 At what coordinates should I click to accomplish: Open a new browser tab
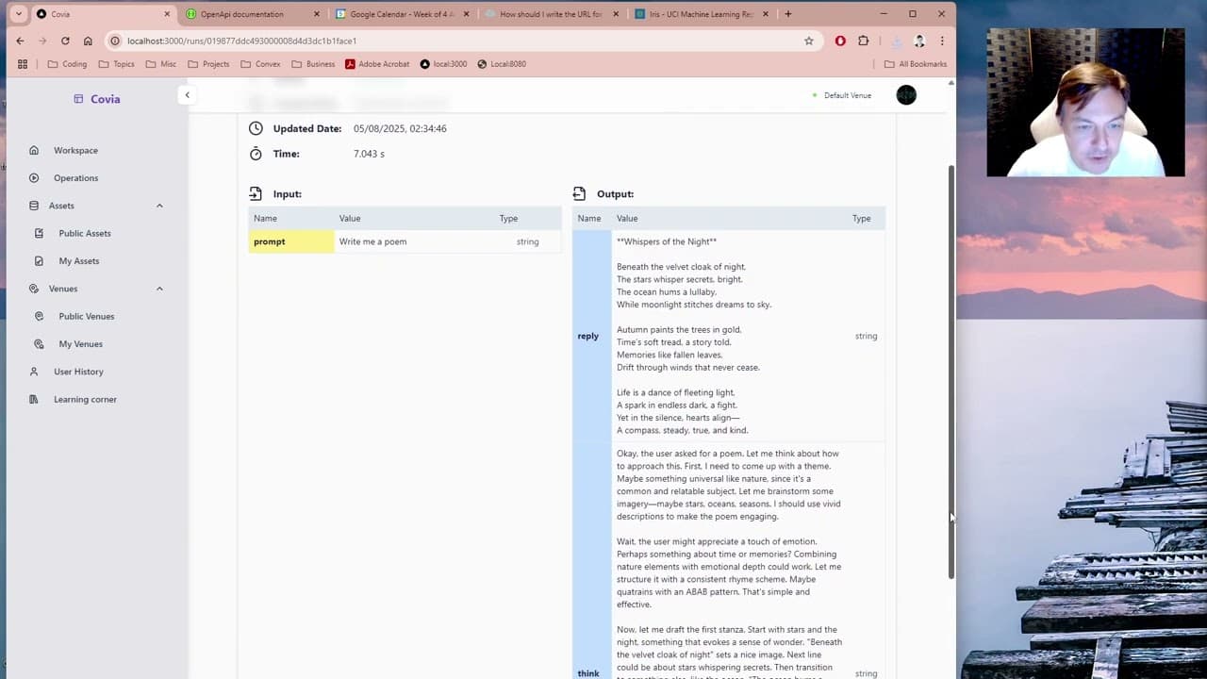point(788,14)
